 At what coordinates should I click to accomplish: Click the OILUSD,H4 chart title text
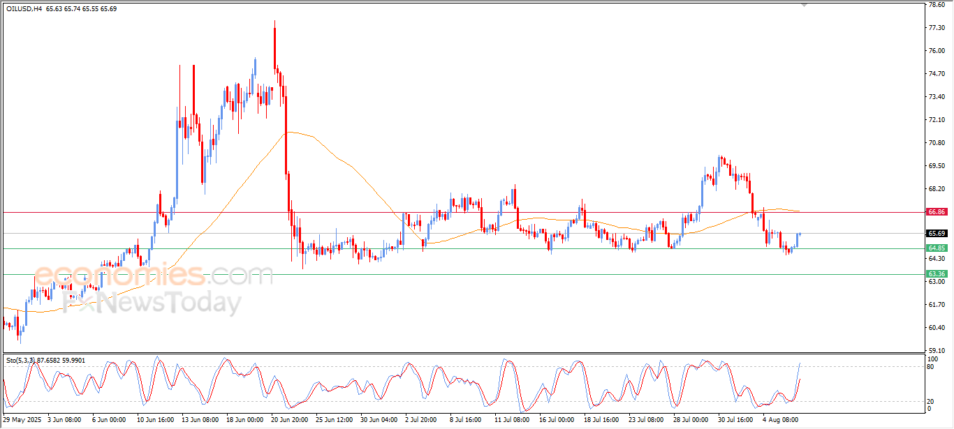24,8
